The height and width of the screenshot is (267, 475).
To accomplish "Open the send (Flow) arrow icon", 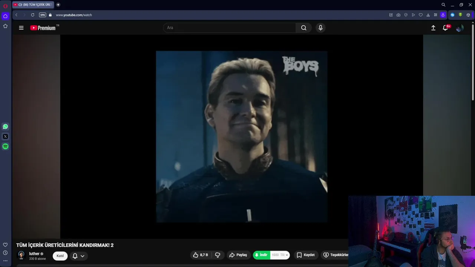I will pos(413,15).
